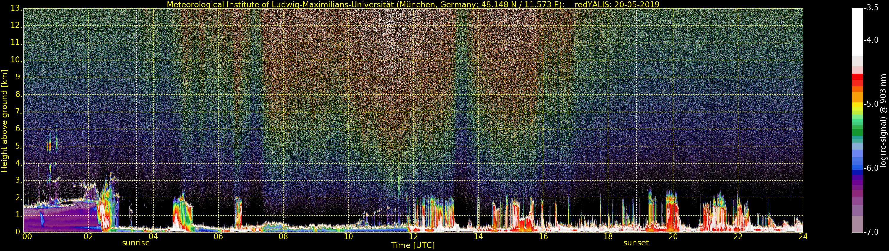
Task: Click the height axis tick '7.'
Action: [19, 112]
